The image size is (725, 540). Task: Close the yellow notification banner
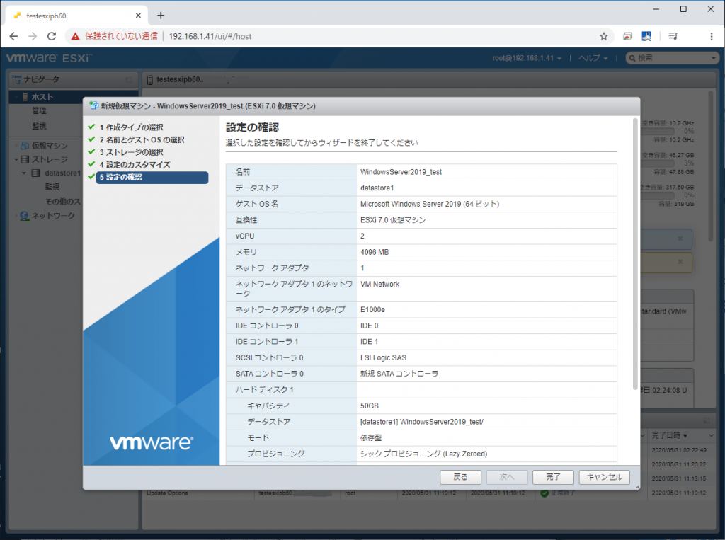[680, 262]
